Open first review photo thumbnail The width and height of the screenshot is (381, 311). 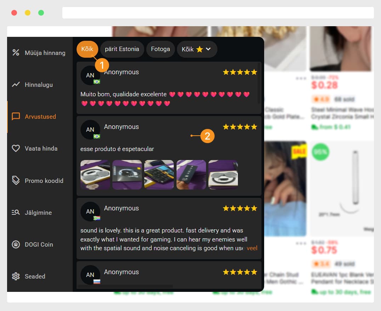tap(95, 175)
